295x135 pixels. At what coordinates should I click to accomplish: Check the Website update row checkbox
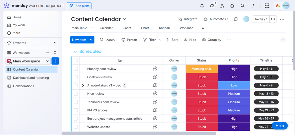(x=76, y=127)
